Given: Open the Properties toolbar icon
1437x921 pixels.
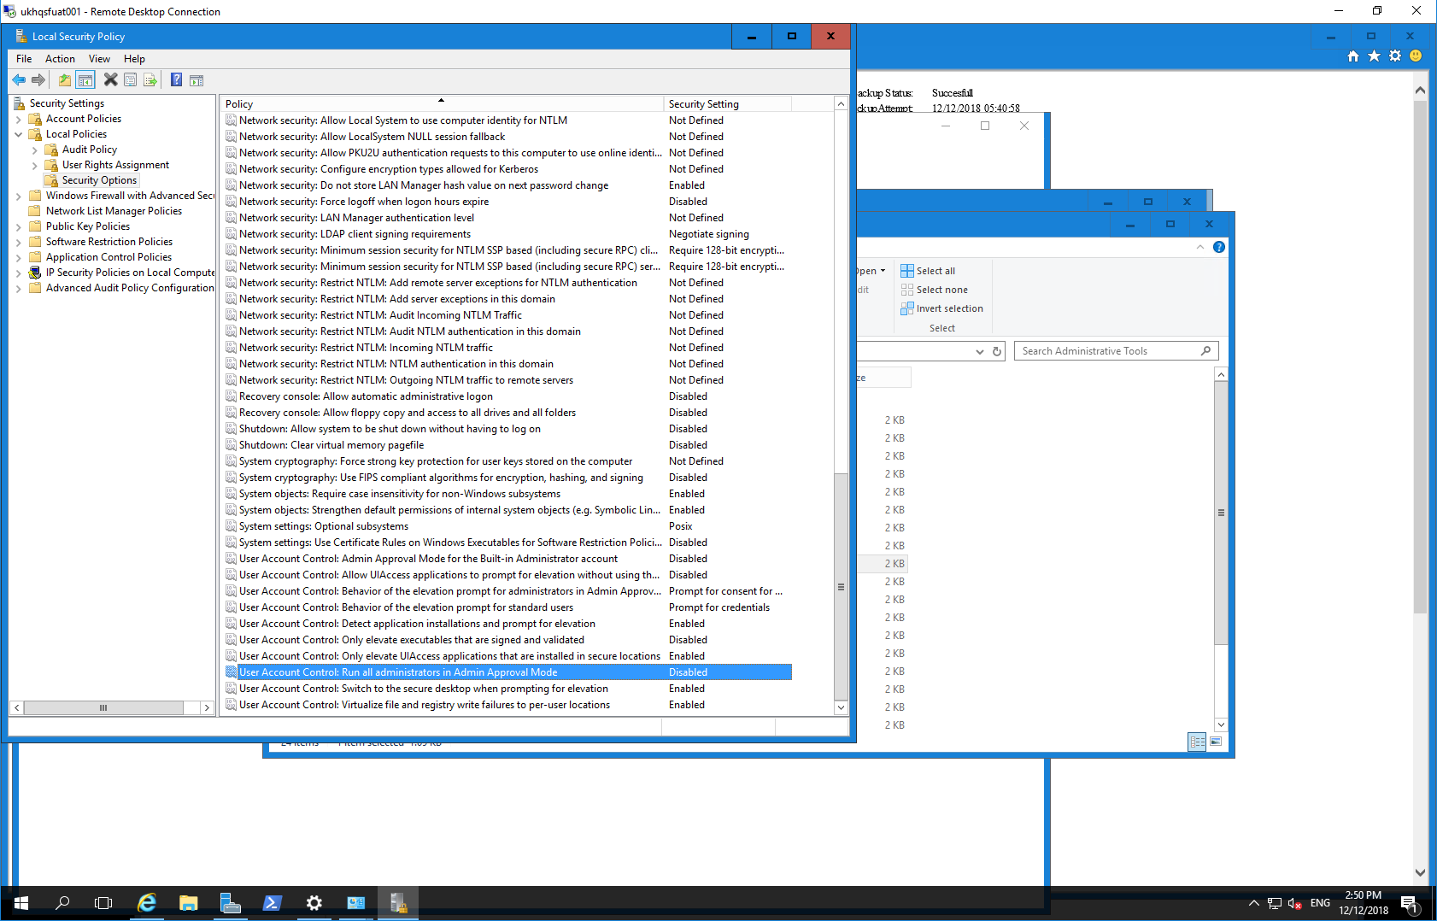Looking at the screenshot, I should point(131,79).
